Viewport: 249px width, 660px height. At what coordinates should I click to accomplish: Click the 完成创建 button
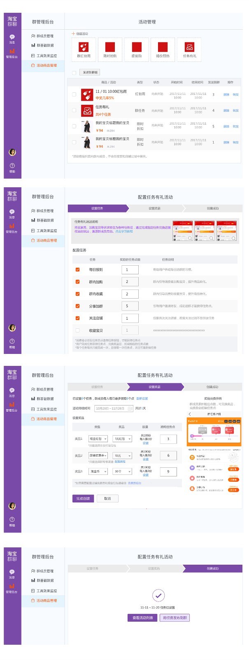click(83, 498)
